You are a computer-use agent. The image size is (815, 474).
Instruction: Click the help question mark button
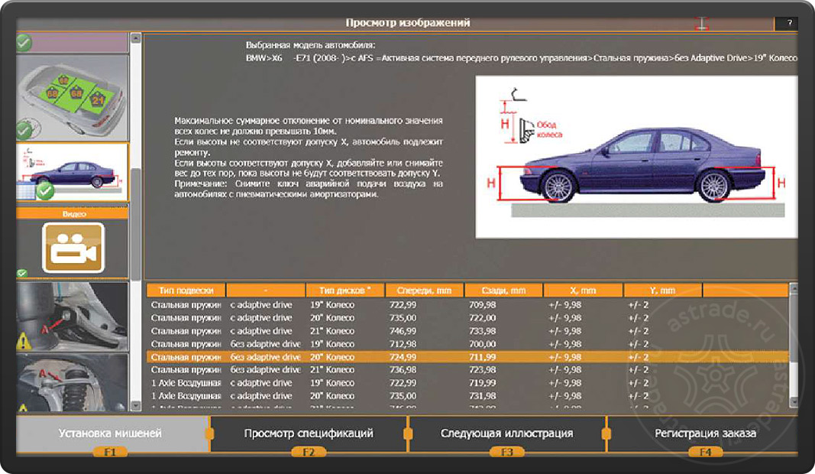(x=788, y=23)
